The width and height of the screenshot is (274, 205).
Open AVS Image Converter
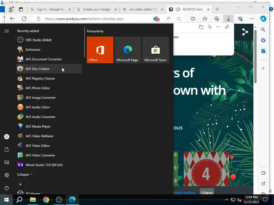49,97
